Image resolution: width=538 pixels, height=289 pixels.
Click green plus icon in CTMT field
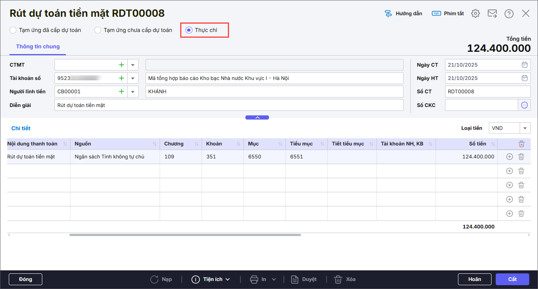coord(122,65)
